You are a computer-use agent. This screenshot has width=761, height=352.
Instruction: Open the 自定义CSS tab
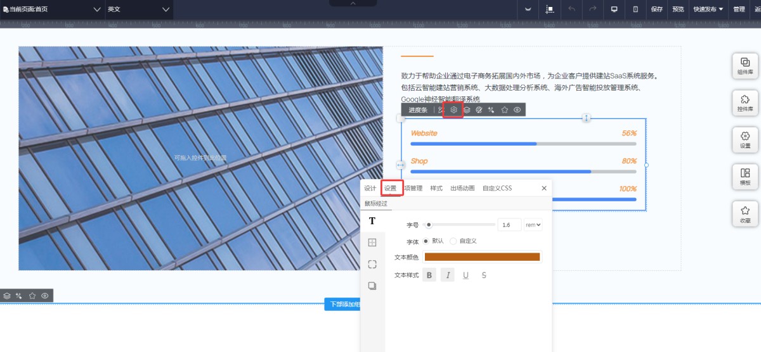pyautogui.click(x=497, y=188)
